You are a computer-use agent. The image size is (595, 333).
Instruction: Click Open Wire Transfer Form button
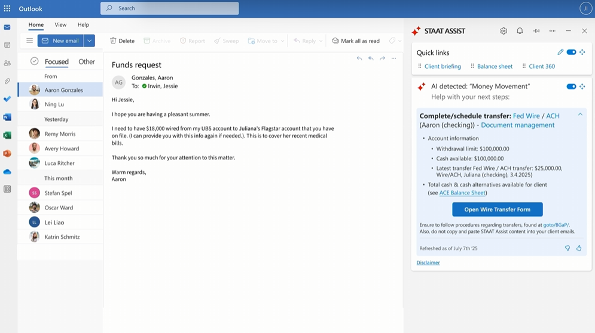click(498, 209)
